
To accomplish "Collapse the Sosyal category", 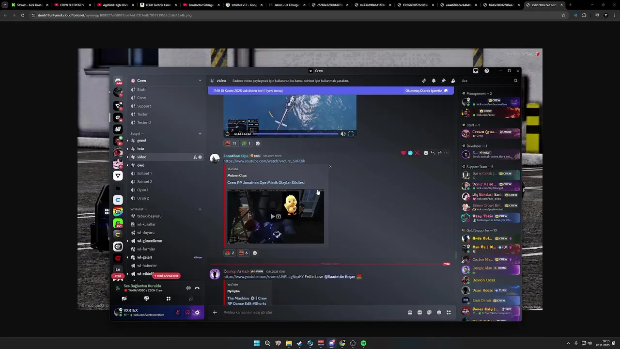I will (x=137, y=133).
